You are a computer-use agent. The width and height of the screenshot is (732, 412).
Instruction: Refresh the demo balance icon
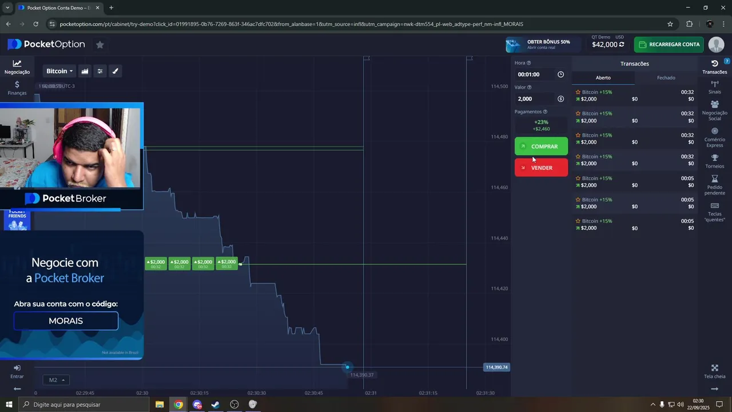click(x=622, y=45)
